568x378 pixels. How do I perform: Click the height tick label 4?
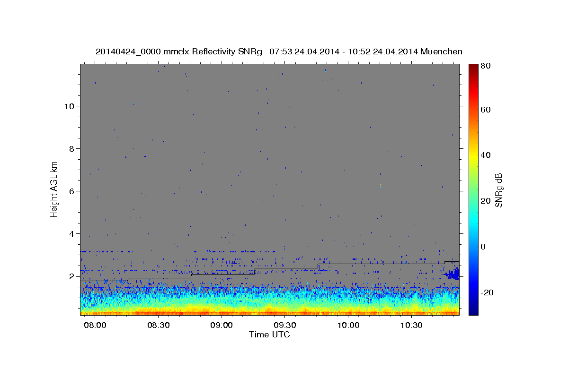click(x=72, y=234)
